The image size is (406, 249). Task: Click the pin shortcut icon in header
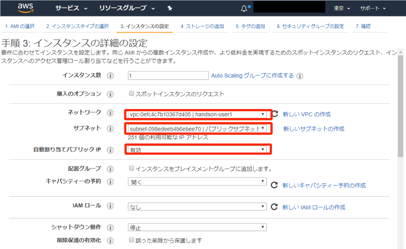point(170,8)
